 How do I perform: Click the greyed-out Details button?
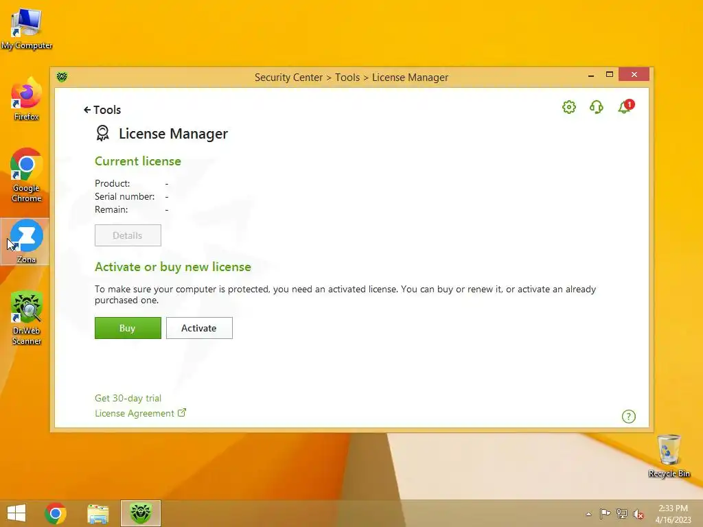pos(128,235)
